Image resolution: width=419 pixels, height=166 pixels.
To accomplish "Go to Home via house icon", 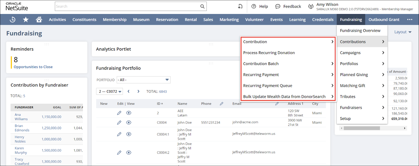I will 39,20.
